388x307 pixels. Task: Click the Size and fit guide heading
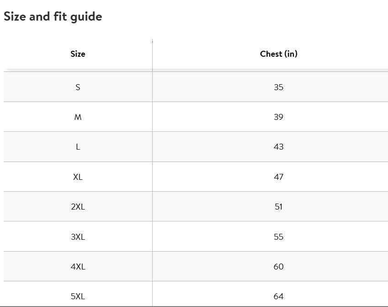coord(53,17)
